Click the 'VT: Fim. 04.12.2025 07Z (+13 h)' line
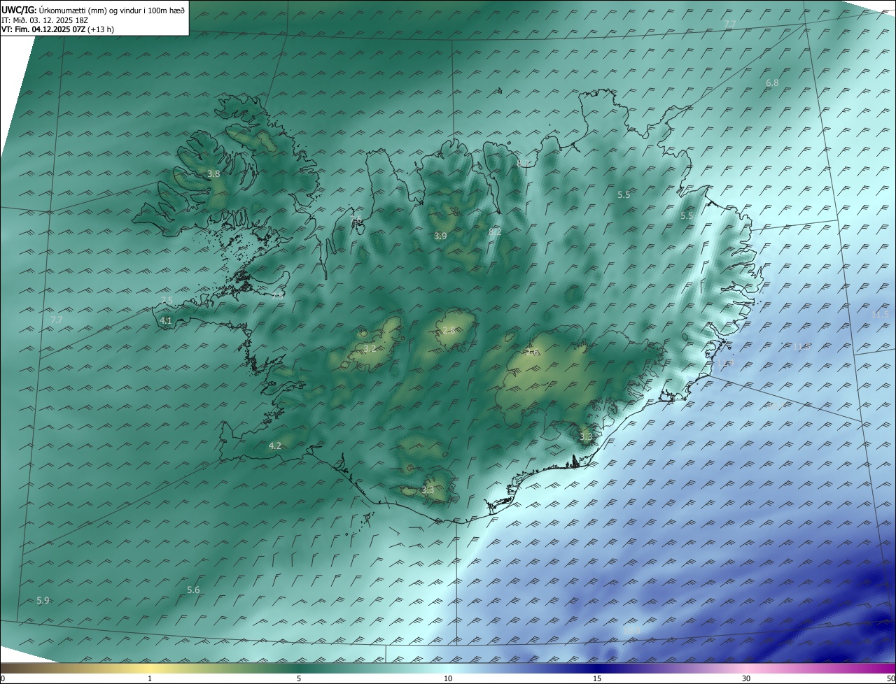Image resolution: width=896 pixels, height=684 pixels. (x=58, y=29)
